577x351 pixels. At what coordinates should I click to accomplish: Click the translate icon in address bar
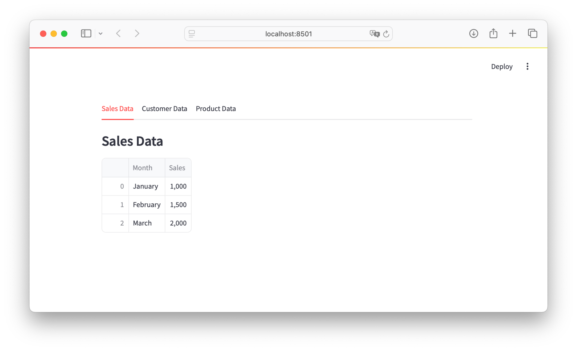374,34
